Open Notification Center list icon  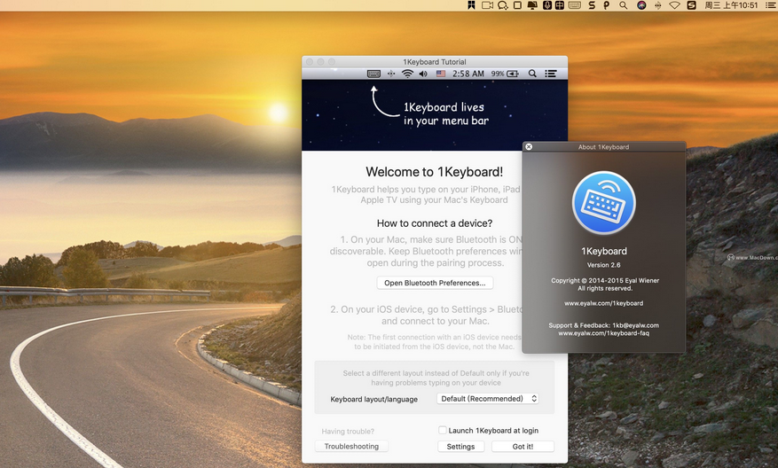click(770, 5)
